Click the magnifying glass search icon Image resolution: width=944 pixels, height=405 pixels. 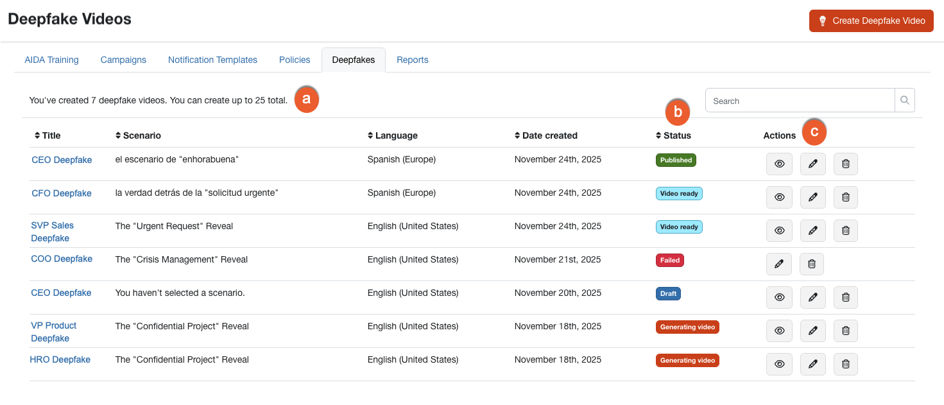[905, 100]
